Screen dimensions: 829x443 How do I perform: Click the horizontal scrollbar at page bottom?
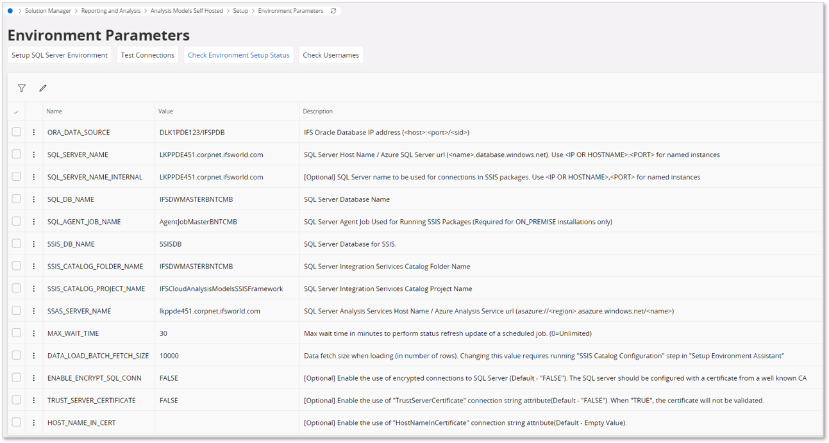(x=414, y=435)
